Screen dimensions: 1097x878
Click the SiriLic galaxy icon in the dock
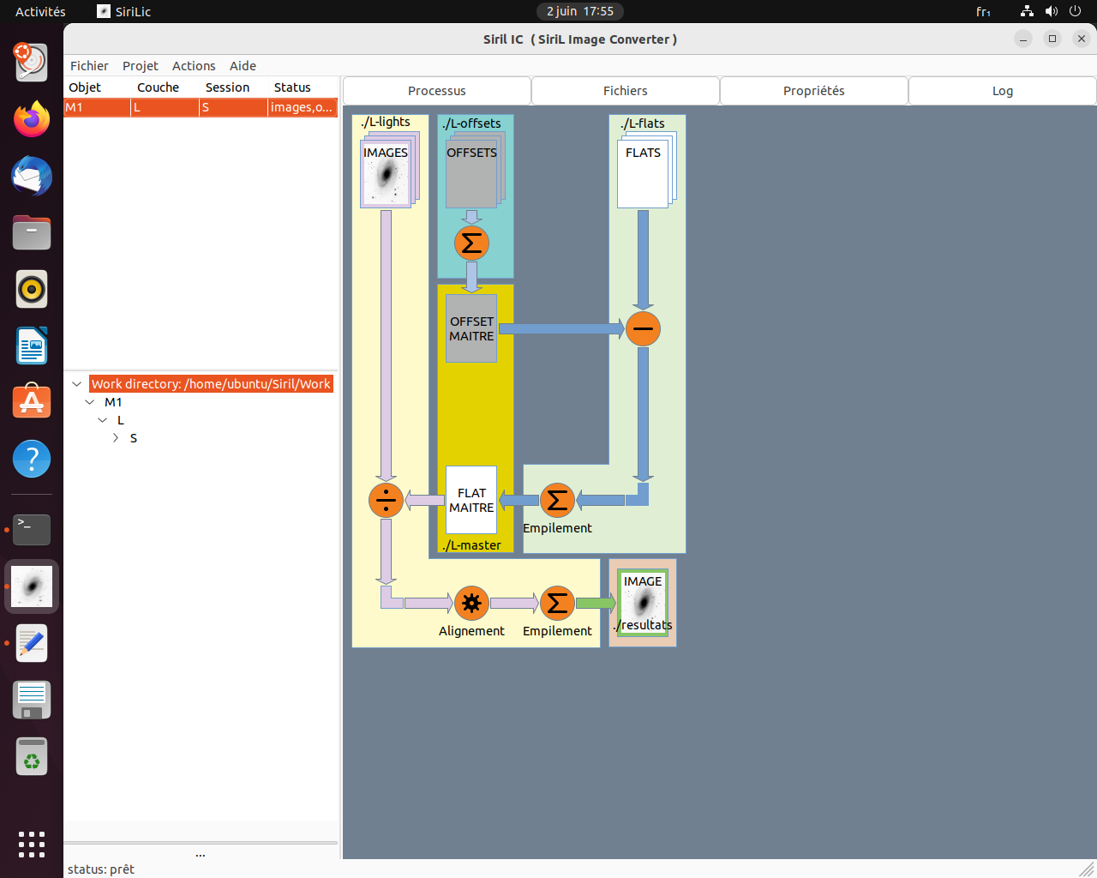point(32,586)
